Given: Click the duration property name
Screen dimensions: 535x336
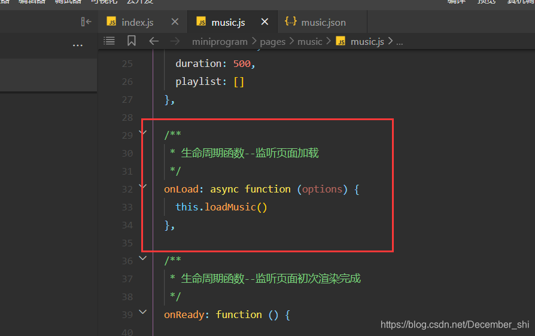Looking at the screenshot, I should [x=198, y=64].
